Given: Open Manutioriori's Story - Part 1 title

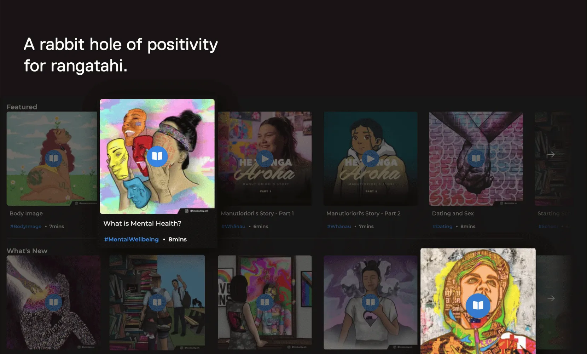Looking at the screenshot, I should [257, 213].
